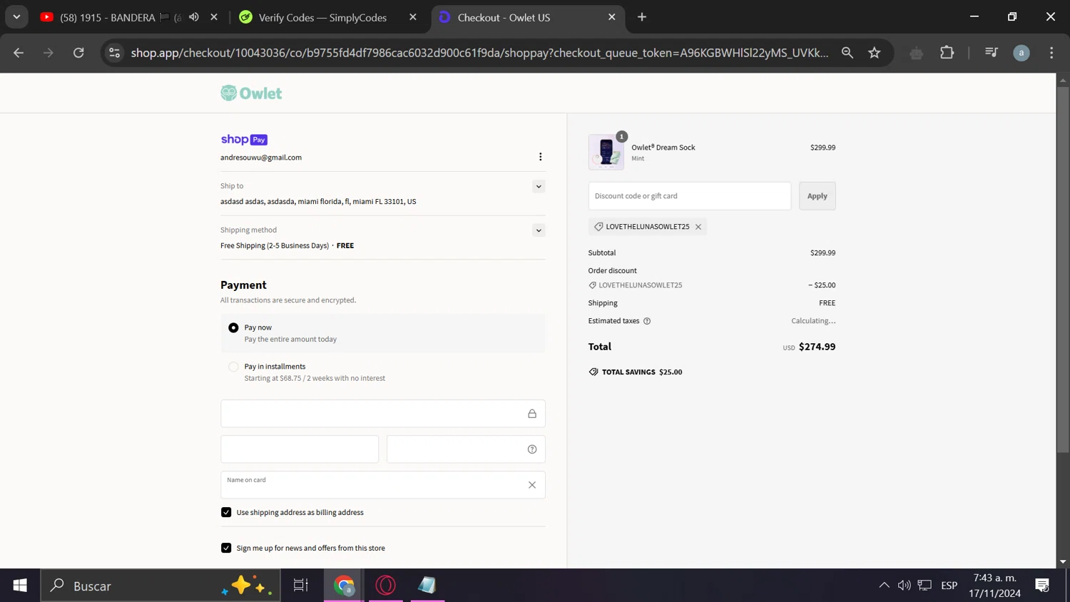
Task: Close the Verify Codes — SimplyCodes tab
Action: 413,17
